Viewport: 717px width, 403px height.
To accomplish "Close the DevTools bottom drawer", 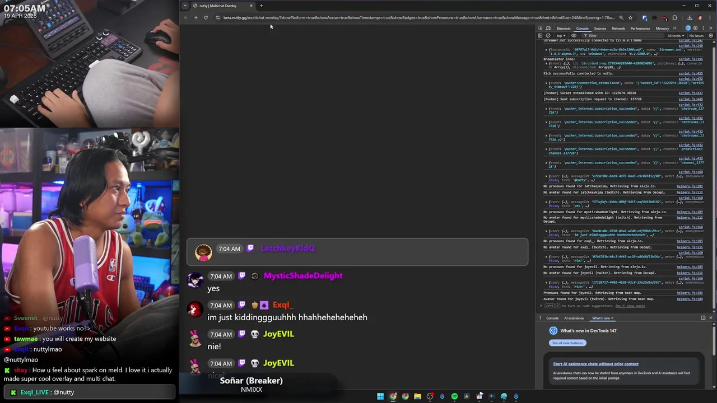I will pyautogui.click(x=711, y=318).
